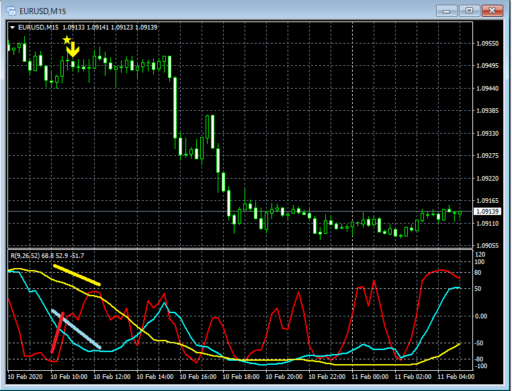The width and height of the screenshot is (512, 391).
Task: Click the 1.09275 price scale label
Action: [x=487, y=156]
